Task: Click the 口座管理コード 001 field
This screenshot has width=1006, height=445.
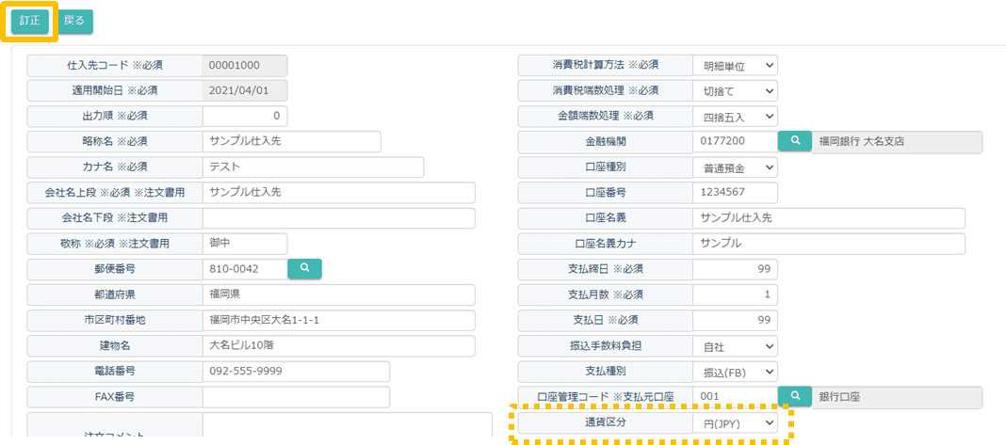Action: tap(736, 397)
